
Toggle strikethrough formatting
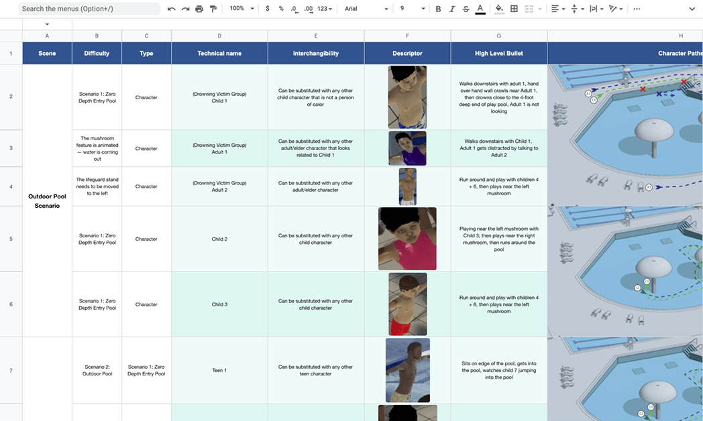[466, 9]
